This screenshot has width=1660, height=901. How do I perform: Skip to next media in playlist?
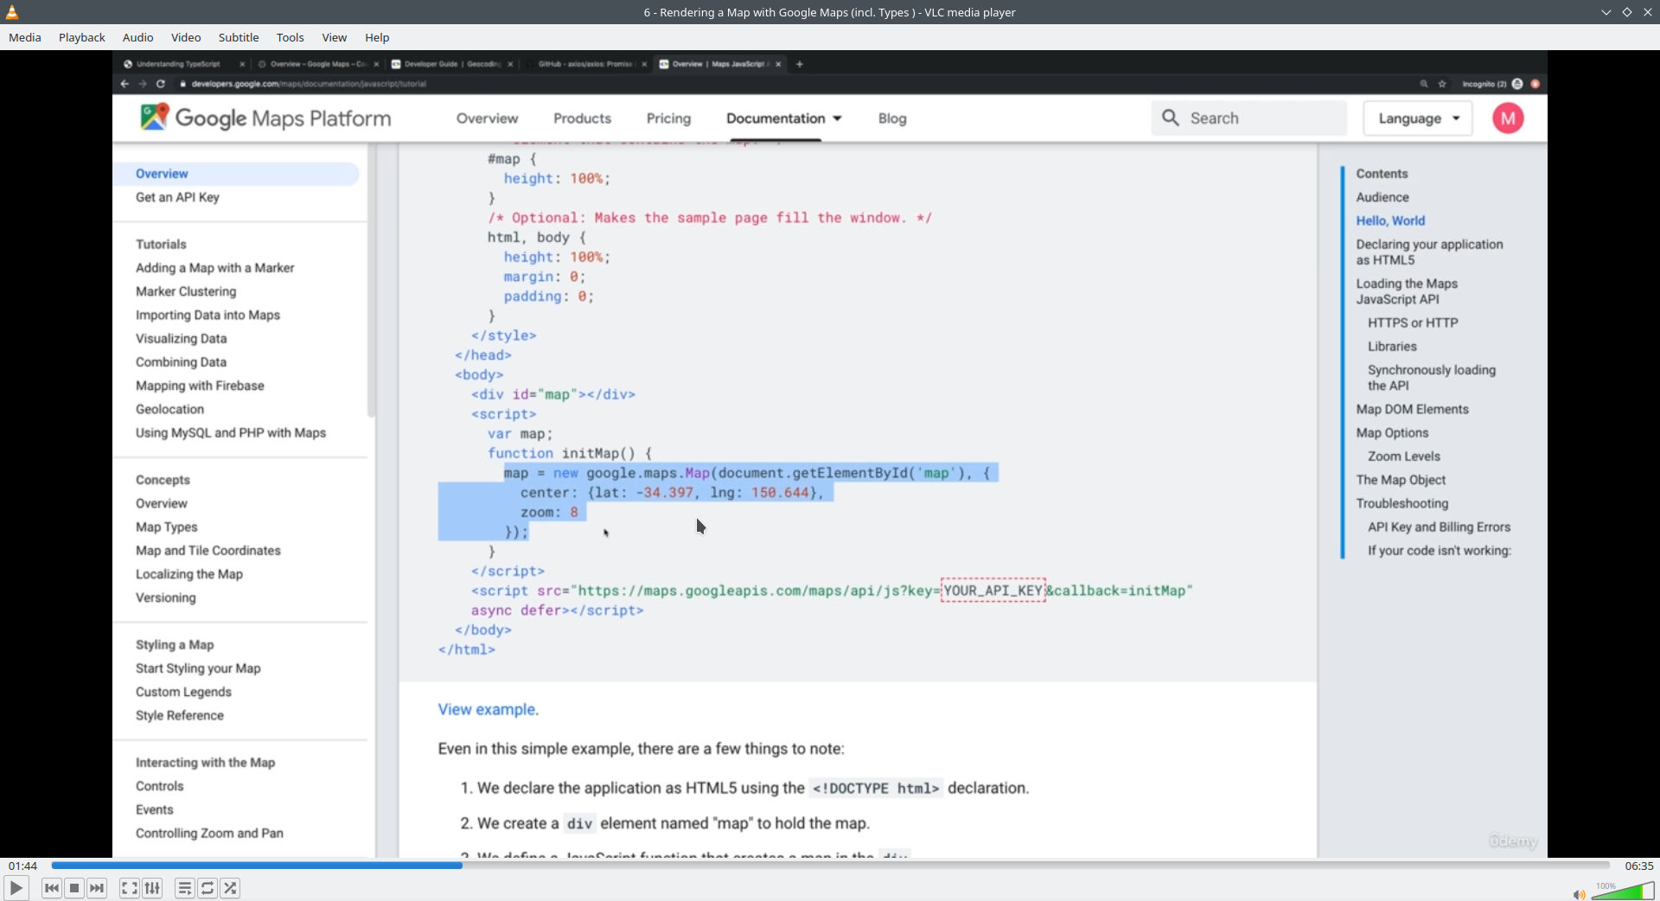pos(97,888)
